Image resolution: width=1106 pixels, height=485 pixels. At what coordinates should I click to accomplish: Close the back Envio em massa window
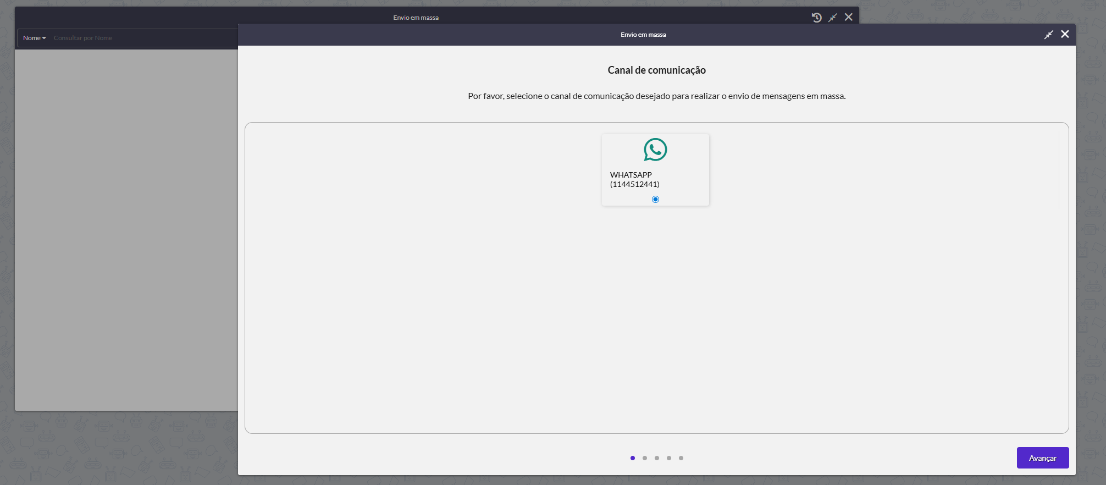coord(849,18)
